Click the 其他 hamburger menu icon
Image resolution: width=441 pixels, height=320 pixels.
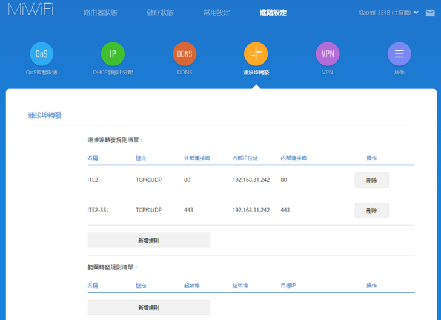pyautogui.click(x=399, y=54)
